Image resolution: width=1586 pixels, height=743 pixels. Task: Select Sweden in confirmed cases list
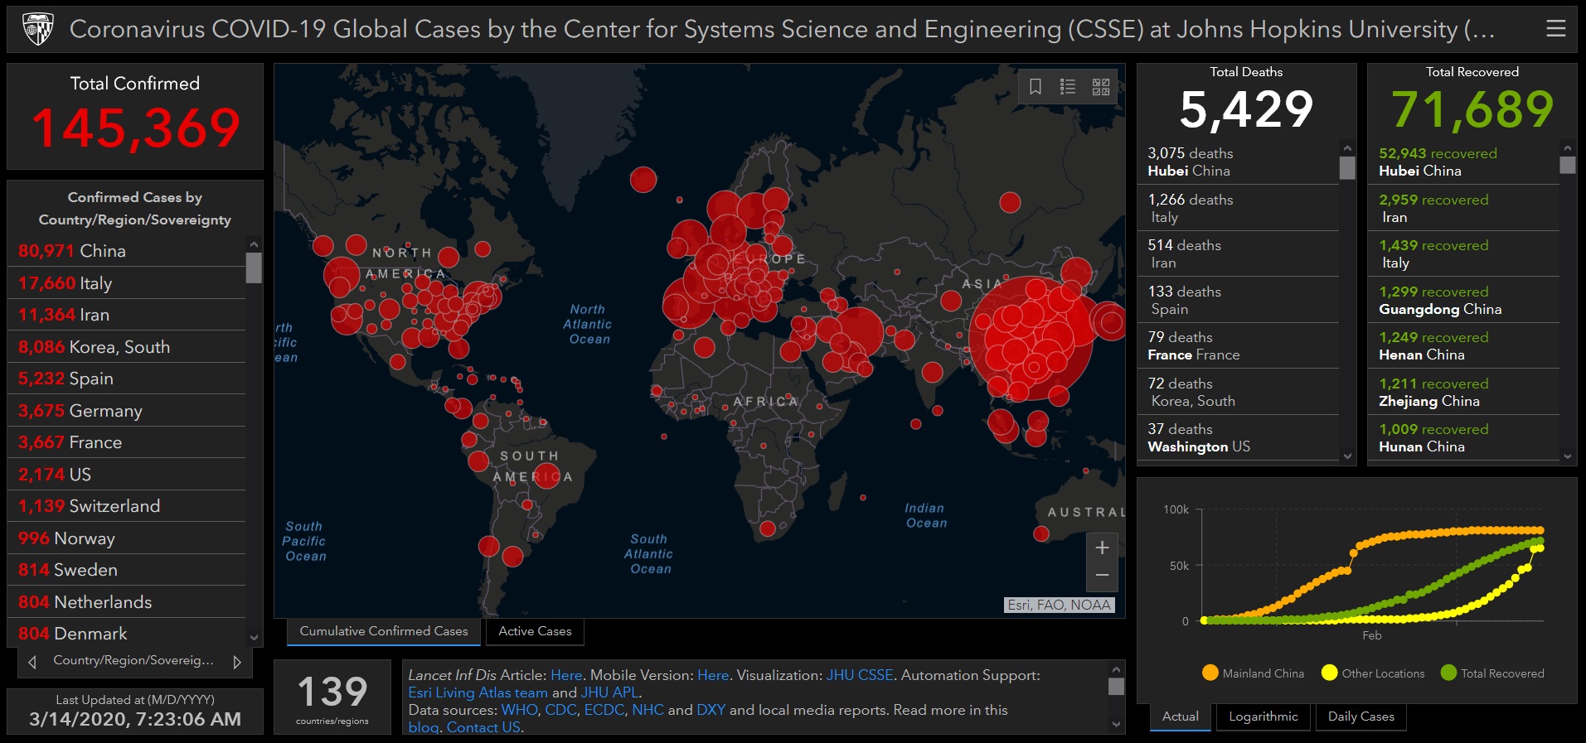coord(126,570)
